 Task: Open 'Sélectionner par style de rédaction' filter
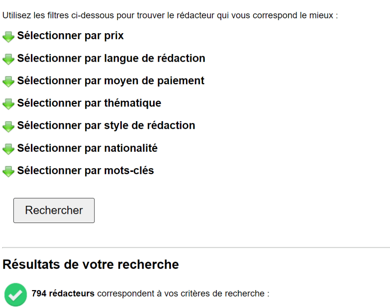pyautogui.click(x=106, y=125)
